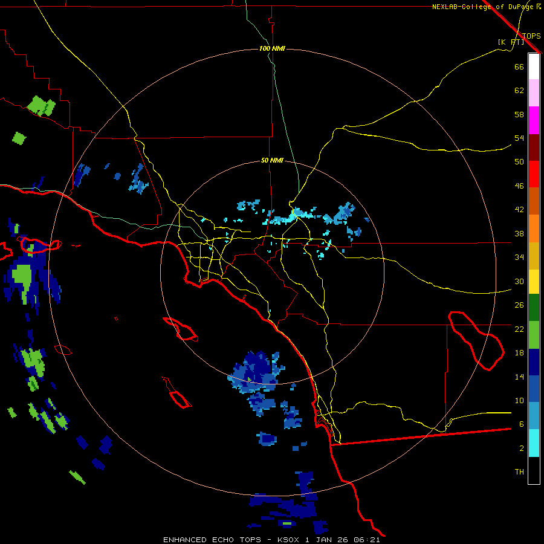
Task: Click the legend value 42
Action: (x=519, y=210)
